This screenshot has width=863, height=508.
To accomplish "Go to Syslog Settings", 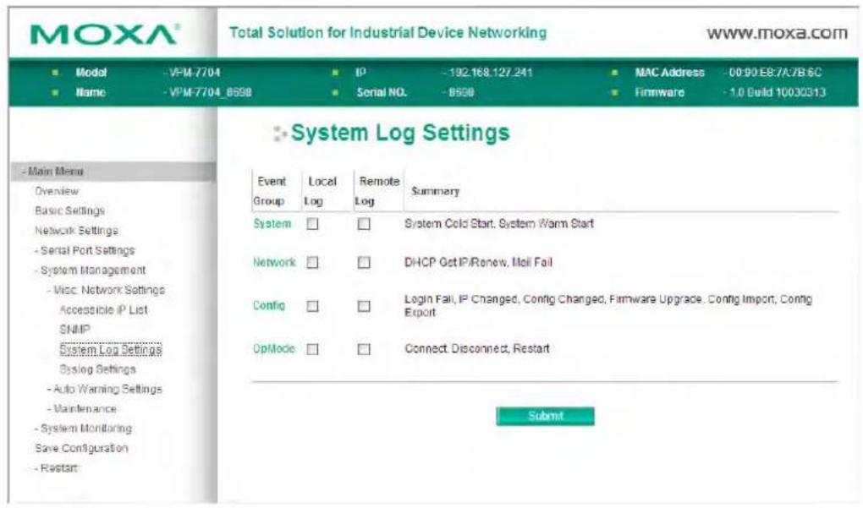I will (x=97, y=369).
